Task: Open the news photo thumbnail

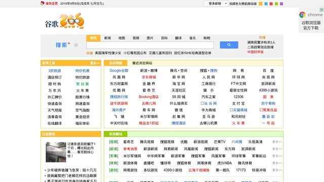Action: coord(56,152)
